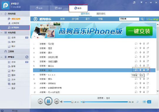Select the active 酷狗音乐 sub-tab
This screenshot has width=159, height=112.
[x=85, y=14]
